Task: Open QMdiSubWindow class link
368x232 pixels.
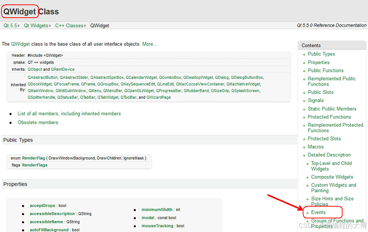Action: point(71,91)
